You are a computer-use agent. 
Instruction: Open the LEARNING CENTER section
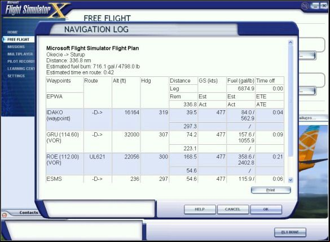[x=21, y=68]
